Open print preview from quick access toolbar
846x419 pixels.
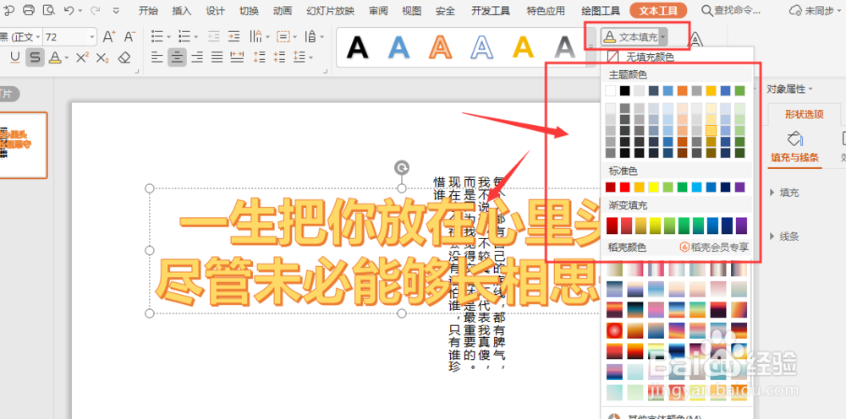(x=49, y=10)
